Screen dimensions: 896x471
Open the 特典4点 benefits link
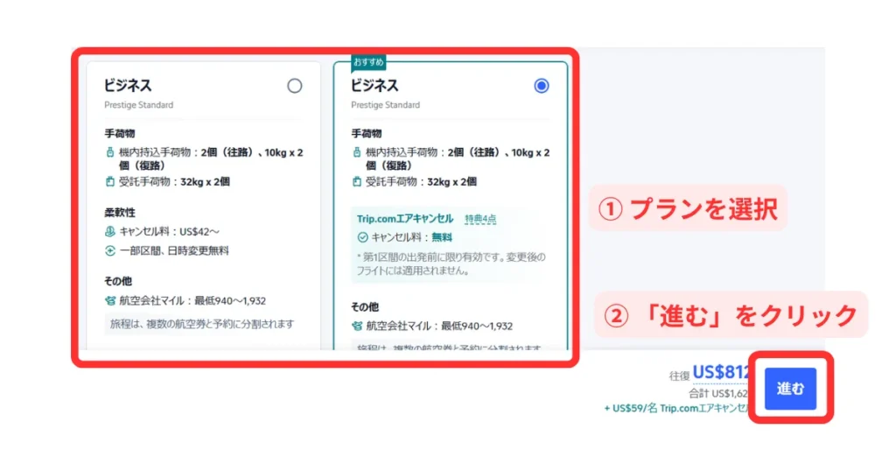tap(480, 218)
